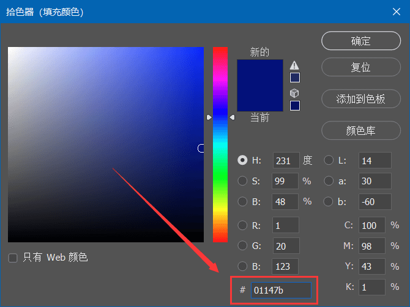Click the web-safe color cube icon
The image size is (410, 307).
tap(294, 93)
